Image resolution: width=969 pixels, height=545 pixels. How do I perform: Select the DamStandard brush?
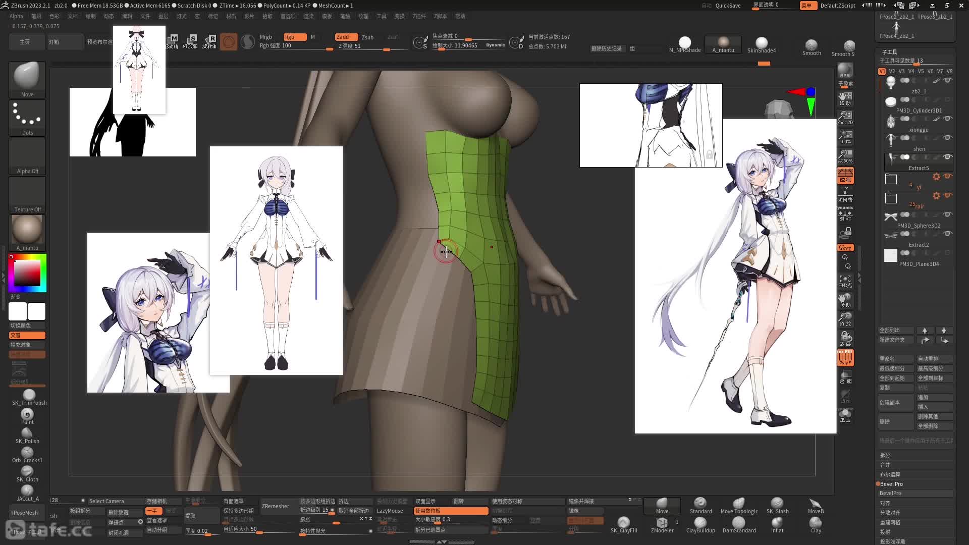(x=739, y=525)
